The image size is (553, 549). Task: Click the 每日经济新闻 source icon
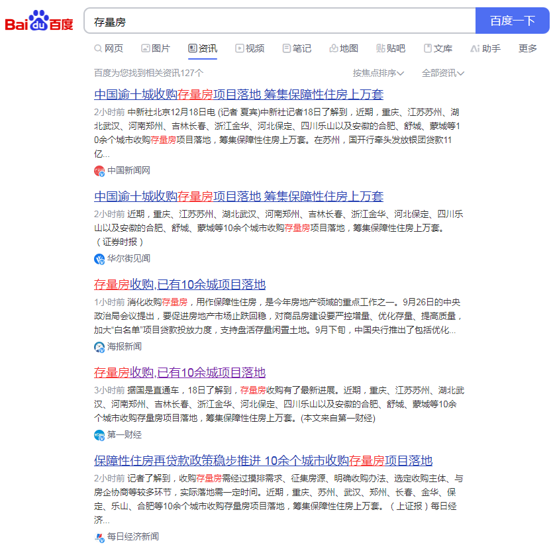[99, 536]
